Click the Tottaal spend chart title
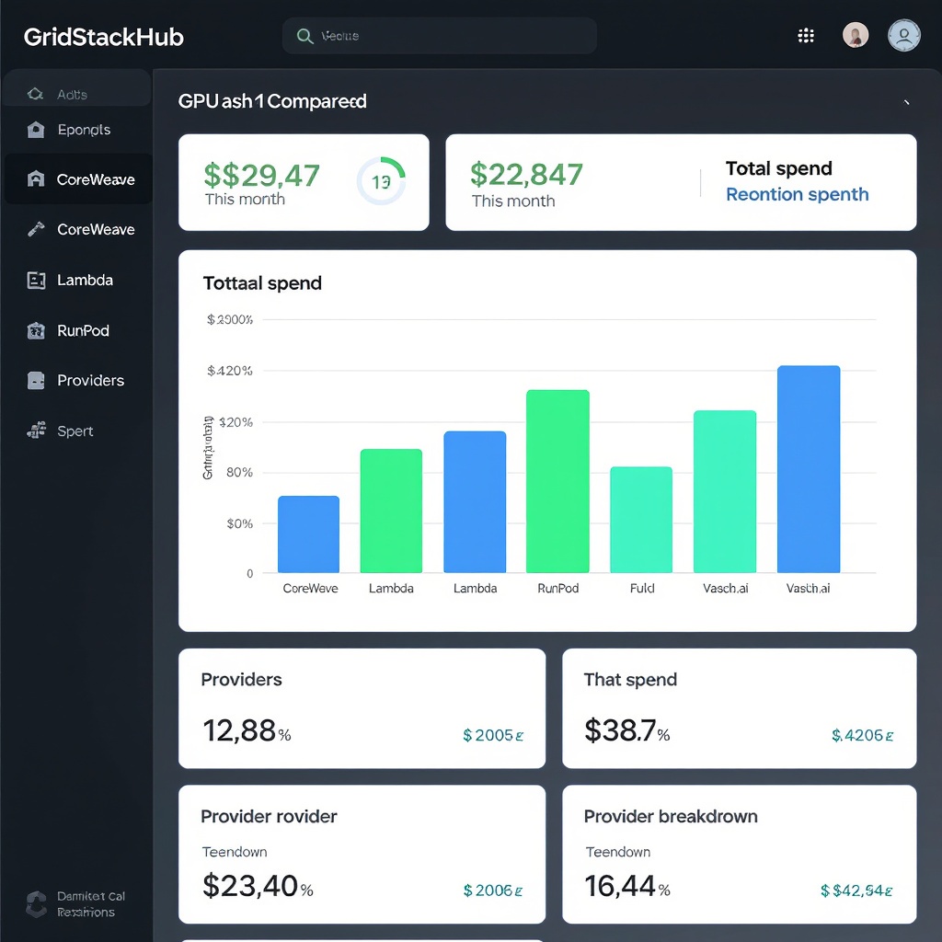 click(x=262, y=283)
